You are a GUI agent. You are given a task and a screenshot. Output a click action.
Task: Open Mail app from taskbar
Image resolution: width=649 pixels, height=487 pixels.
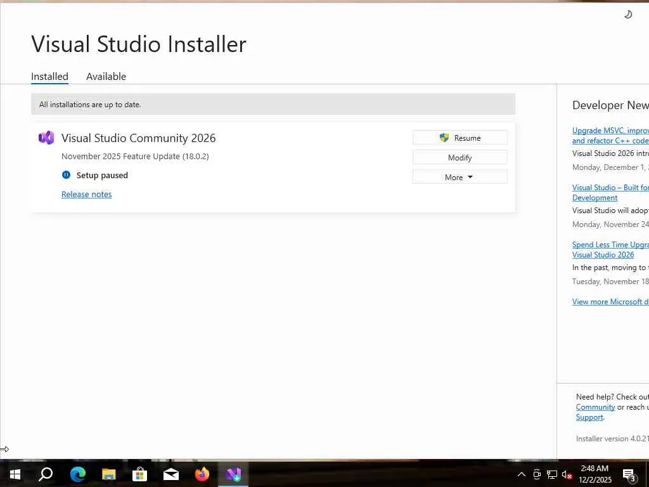coord(171,474)
